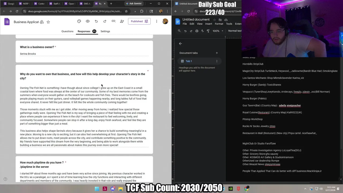Open Tab 1 options three-dot menu

217,61
